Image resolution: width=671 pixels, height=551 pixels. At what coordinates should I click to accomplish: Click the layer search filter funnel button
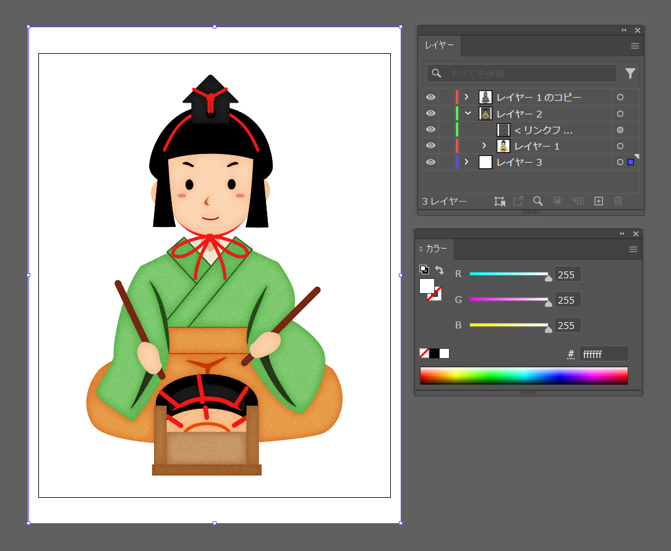coord(630,74)
